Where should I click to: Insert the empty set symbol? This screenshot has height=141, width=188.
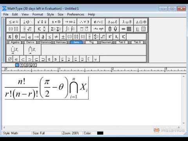pos(10,59)
